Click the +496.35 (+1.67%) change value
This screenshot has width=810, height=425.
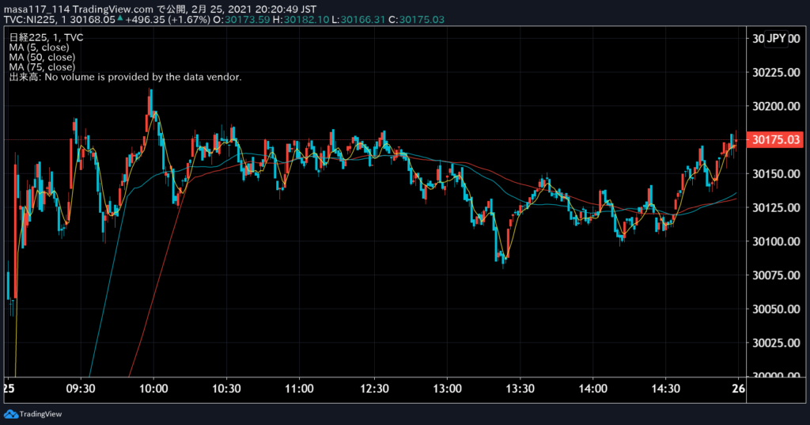coord(168,20)
